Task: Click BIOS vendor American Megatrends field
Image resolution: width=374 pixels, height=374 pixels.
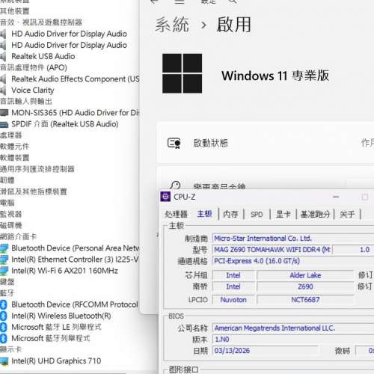Action: coord(293,328)
